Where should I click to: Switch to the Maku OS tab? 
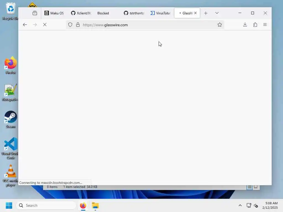(x=54, y=13)
